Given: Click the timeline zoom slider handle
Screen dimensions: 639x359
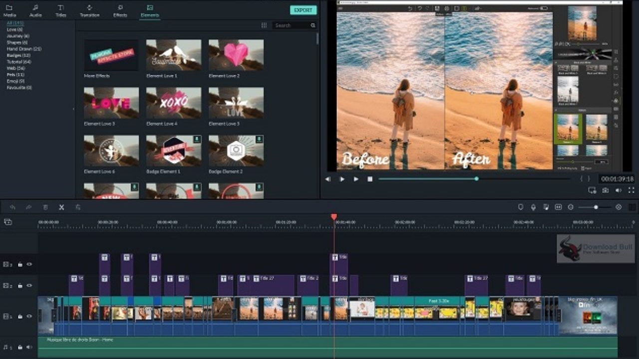Looking at the screenshot, I should [596, 207].
